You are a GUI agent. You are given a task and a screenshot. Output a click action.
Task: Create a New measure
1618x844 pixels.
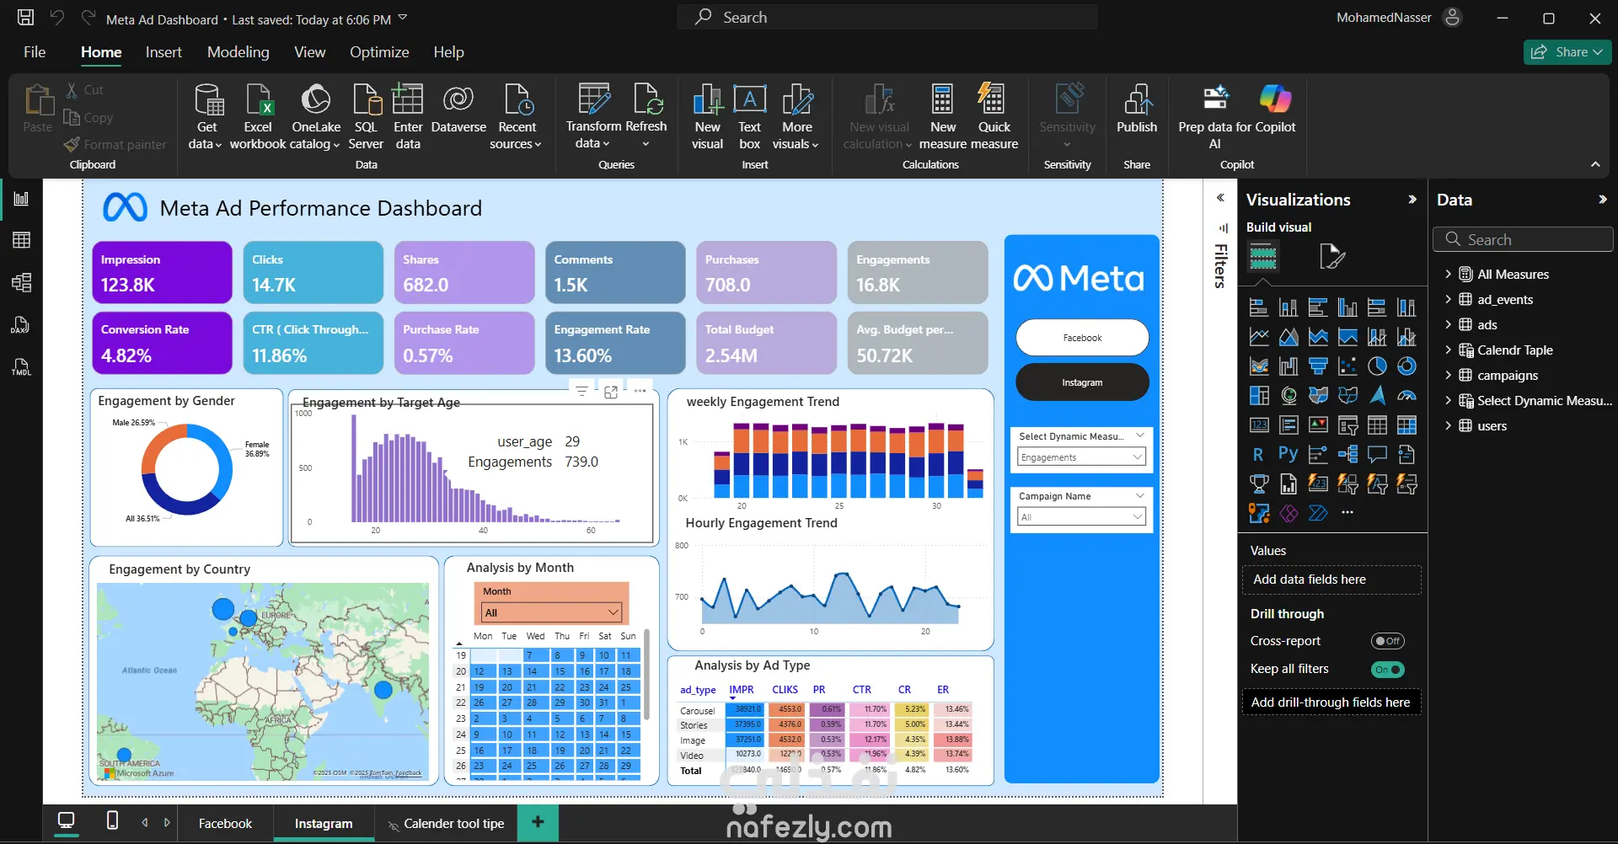(x=943, y=117)
